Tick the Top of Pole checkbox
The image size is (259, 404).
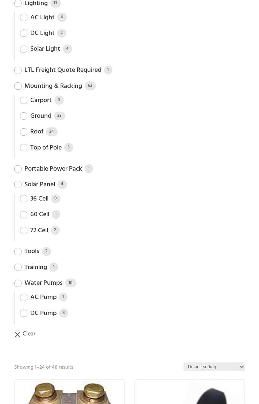pyautogui.click(x=24, y=148)
